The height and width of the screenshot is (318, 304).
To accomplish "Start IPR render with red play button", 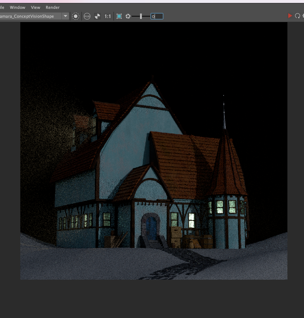I will (290, 15).
